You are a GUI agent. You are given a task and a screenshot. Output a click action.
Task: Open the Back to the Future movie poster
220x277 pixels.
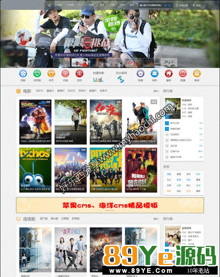click(36, 122)
